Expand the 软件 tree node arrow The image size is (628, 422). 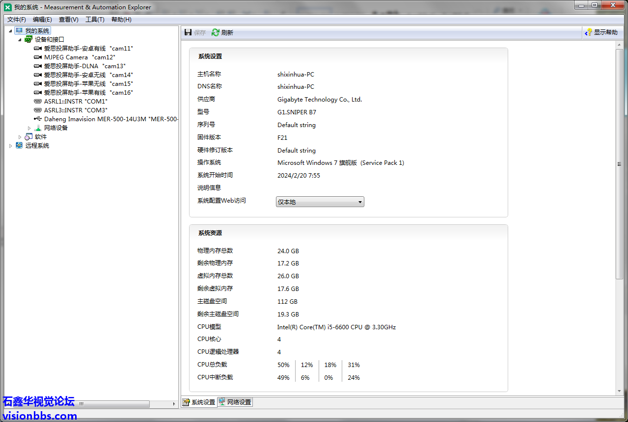click(x=20, y=137)
